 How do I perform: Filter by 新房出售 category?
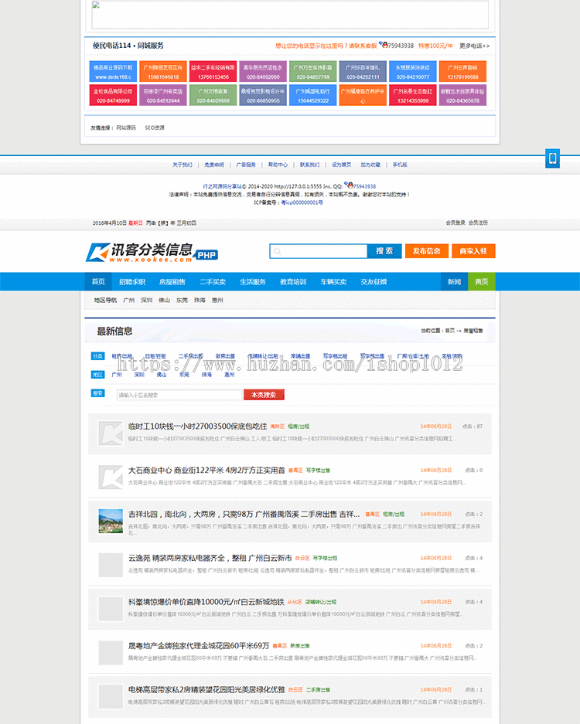click(226, 356)
